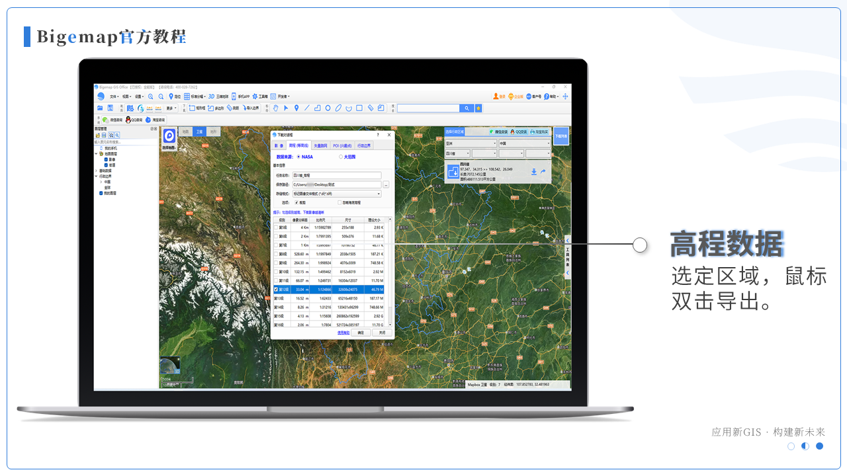Click the share arrow next to 四川省 download
This screenshot has width=847, height=476.
click(x=543, y=171)
